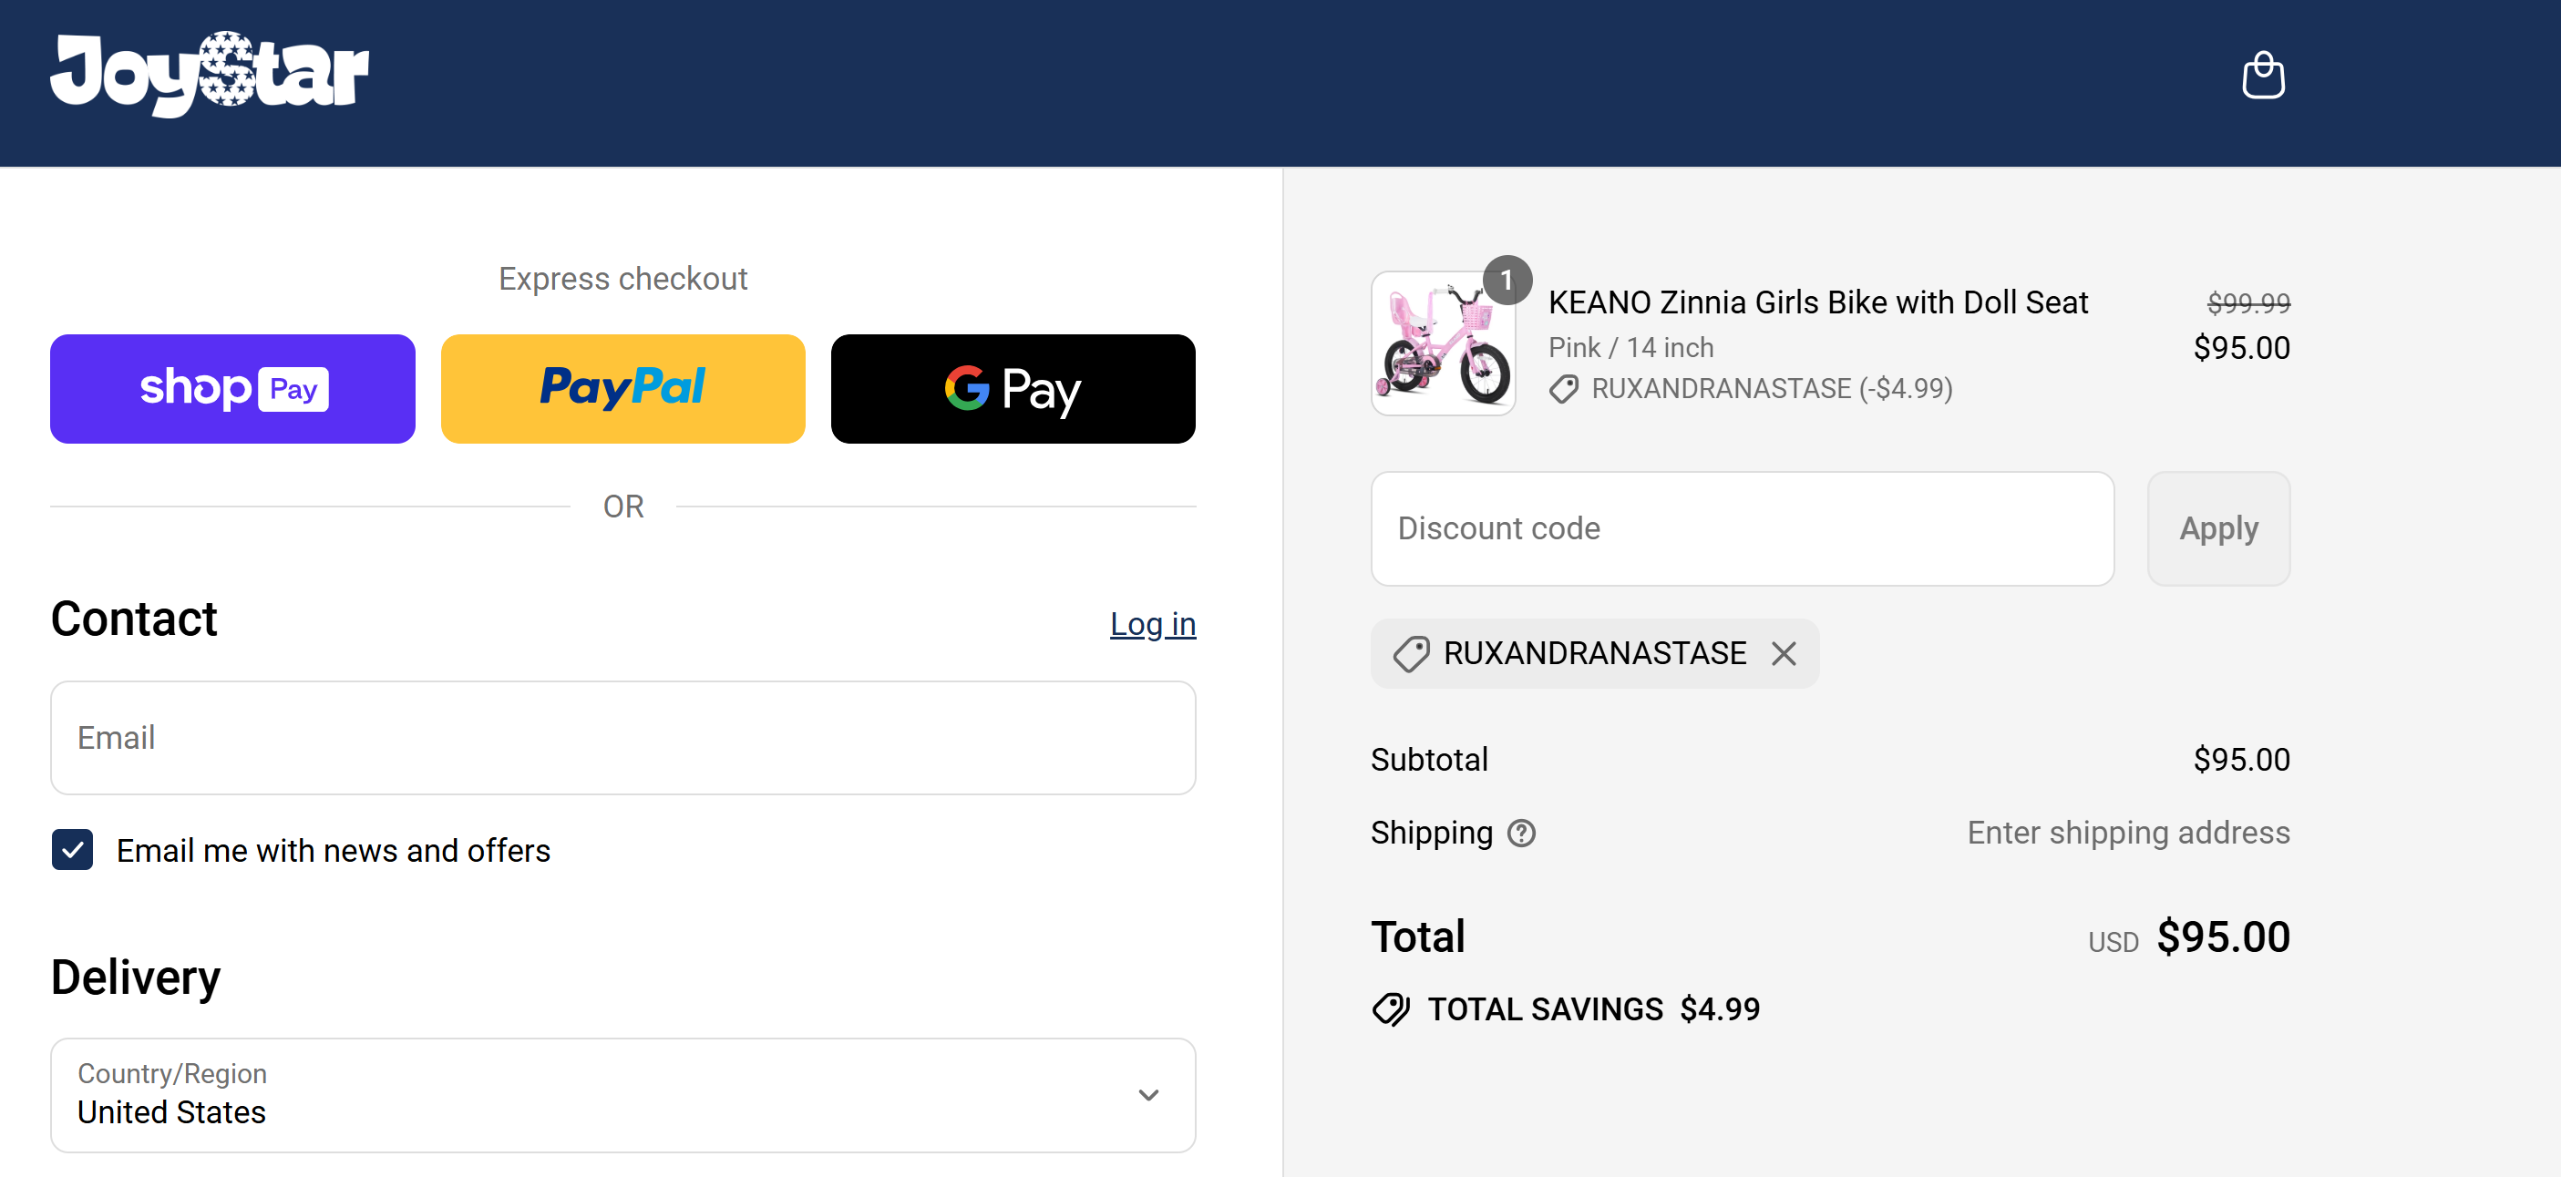
Task: Open the Country/Region dropdown
Action: (623, 1096)
